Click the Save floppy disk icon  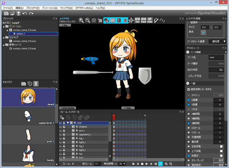tap(18, 13)
